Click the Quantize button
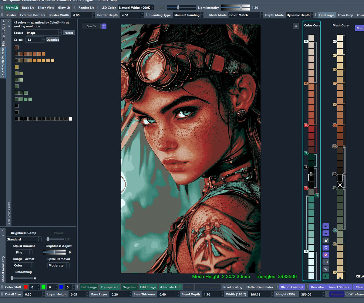This screenshot has width=364, height=303. pyautogui.click(x=53, y=40)
